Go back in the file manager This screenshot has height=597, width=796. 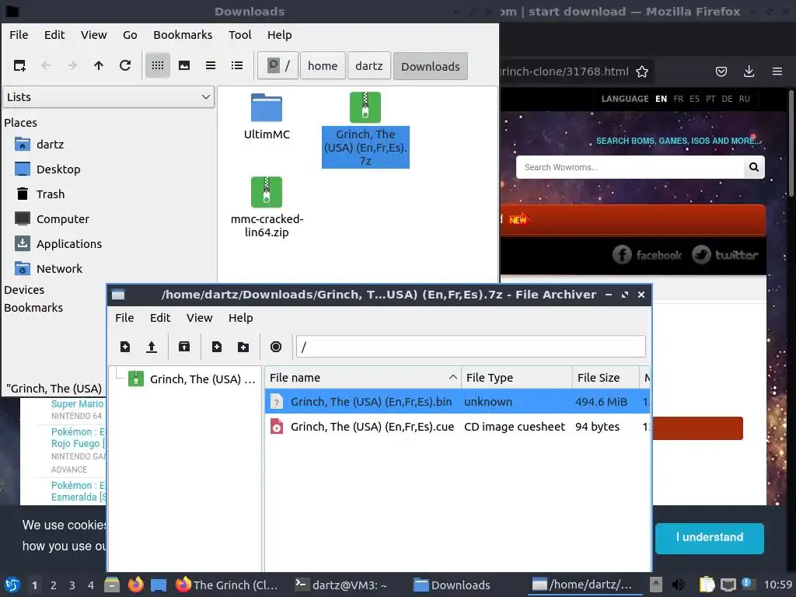point(46,65)
